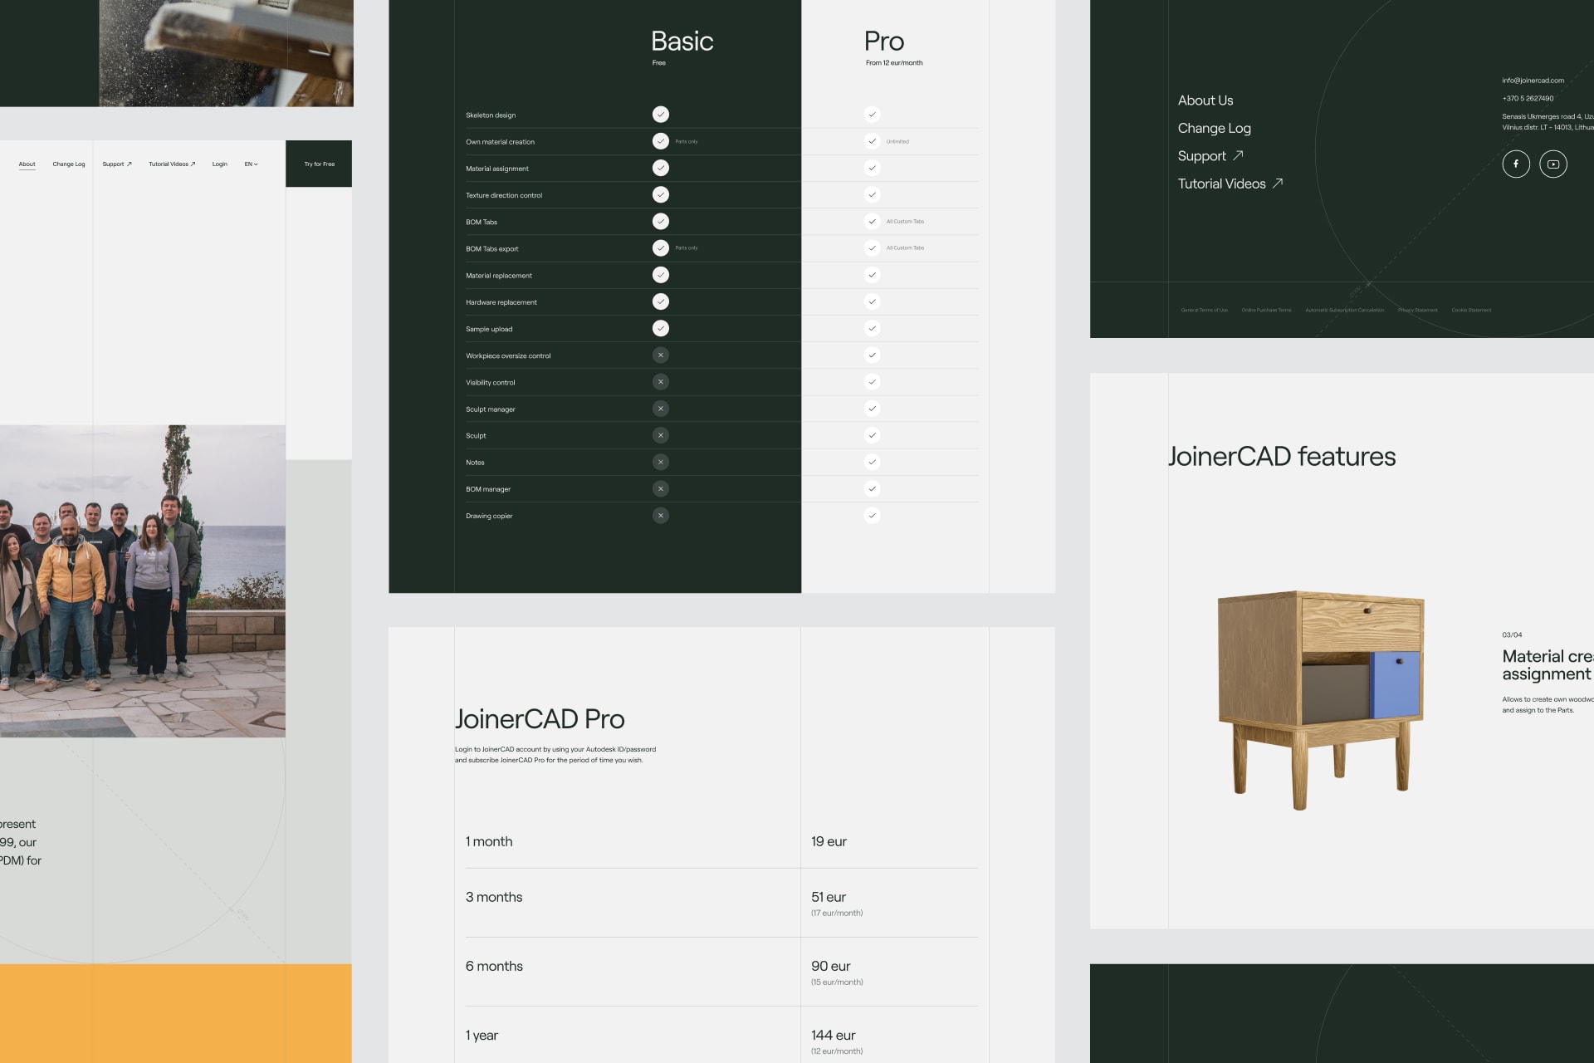Click the Basic cross for Workpiece oversize control
The width and height of the screenshot is (1594, 1063).
coord(661,355)
